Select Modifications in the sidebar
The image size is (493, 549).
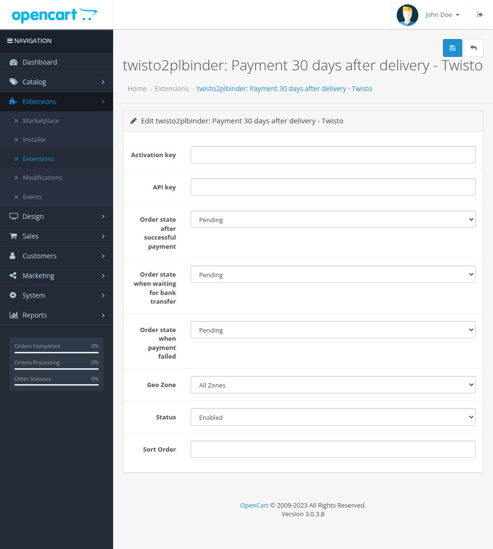point(42,177)
